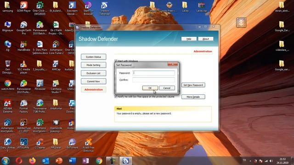
Task: Open the Exclusion List section
Action: (93, 73)
